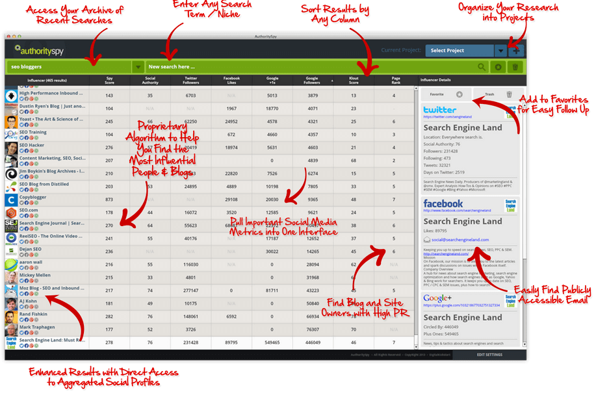Click the star icon beside Favorite label
The image size is (596, 397).
pos(459,94)
